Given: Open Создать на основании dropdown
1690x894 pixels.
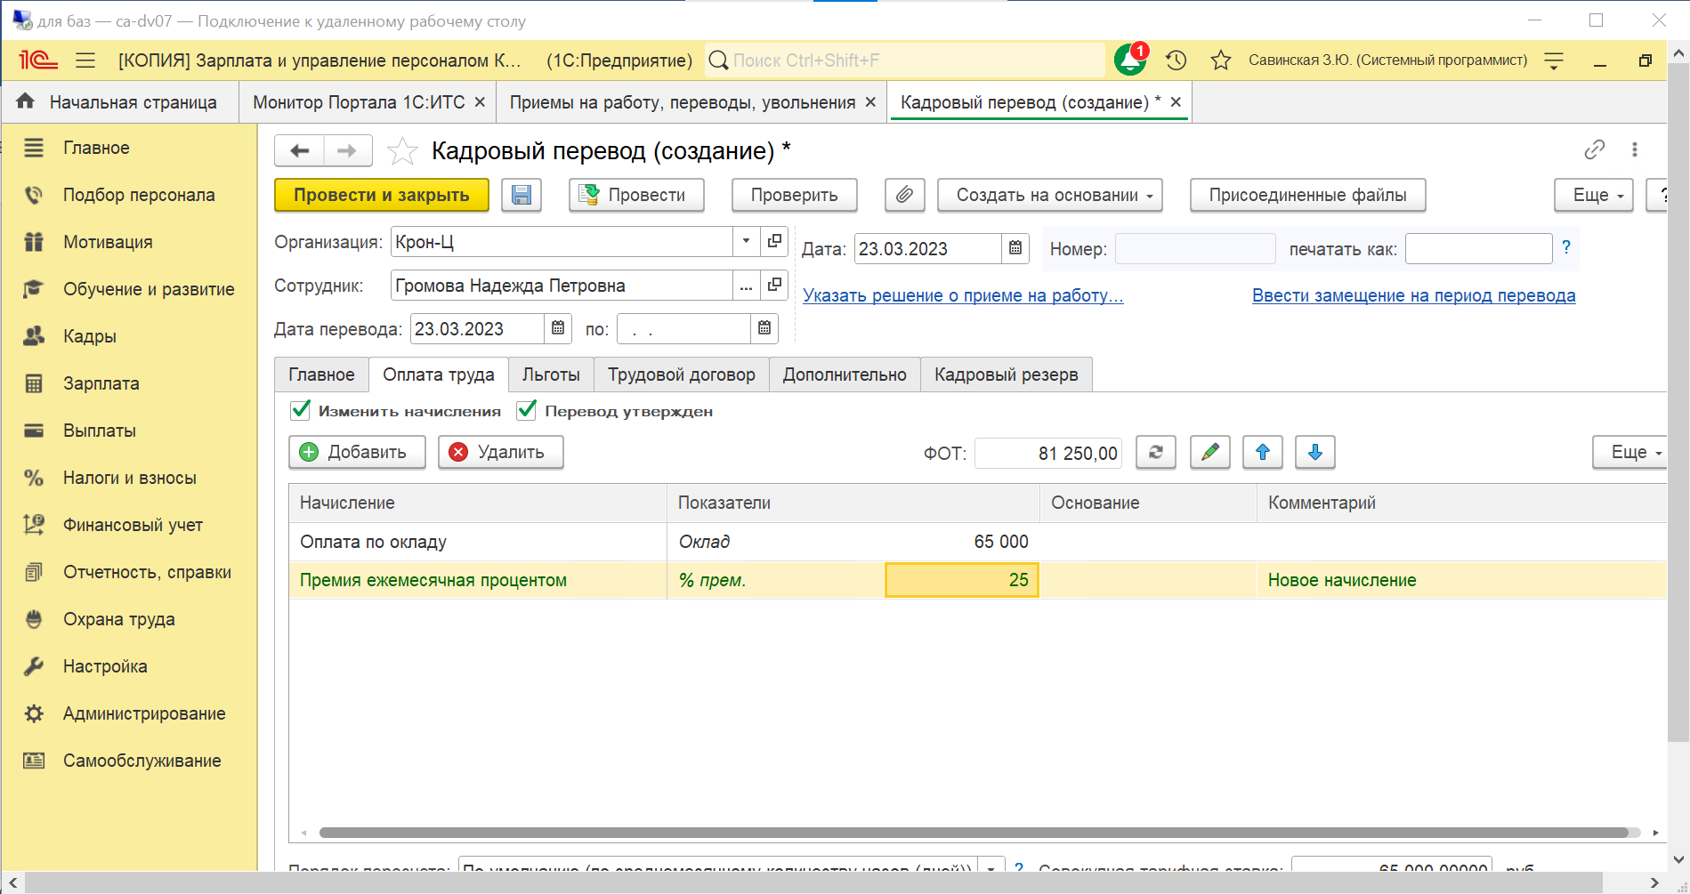Looking at the screenshot, I should click(x=1049, y=195).
